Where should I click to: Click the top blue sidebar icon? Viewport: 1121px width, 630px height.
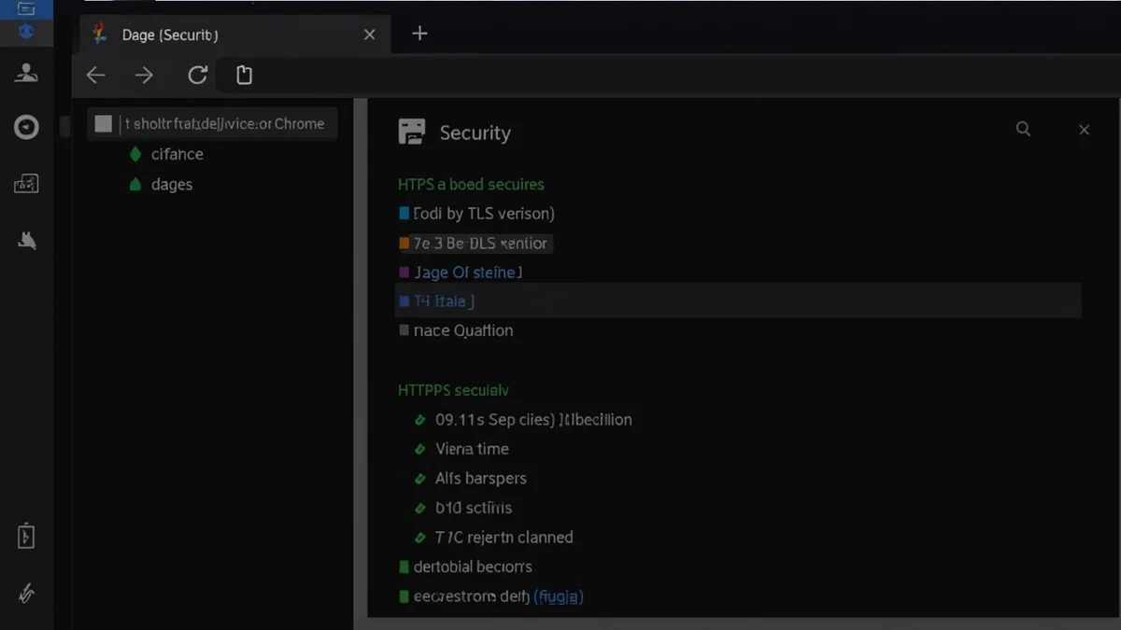(26, 9)
